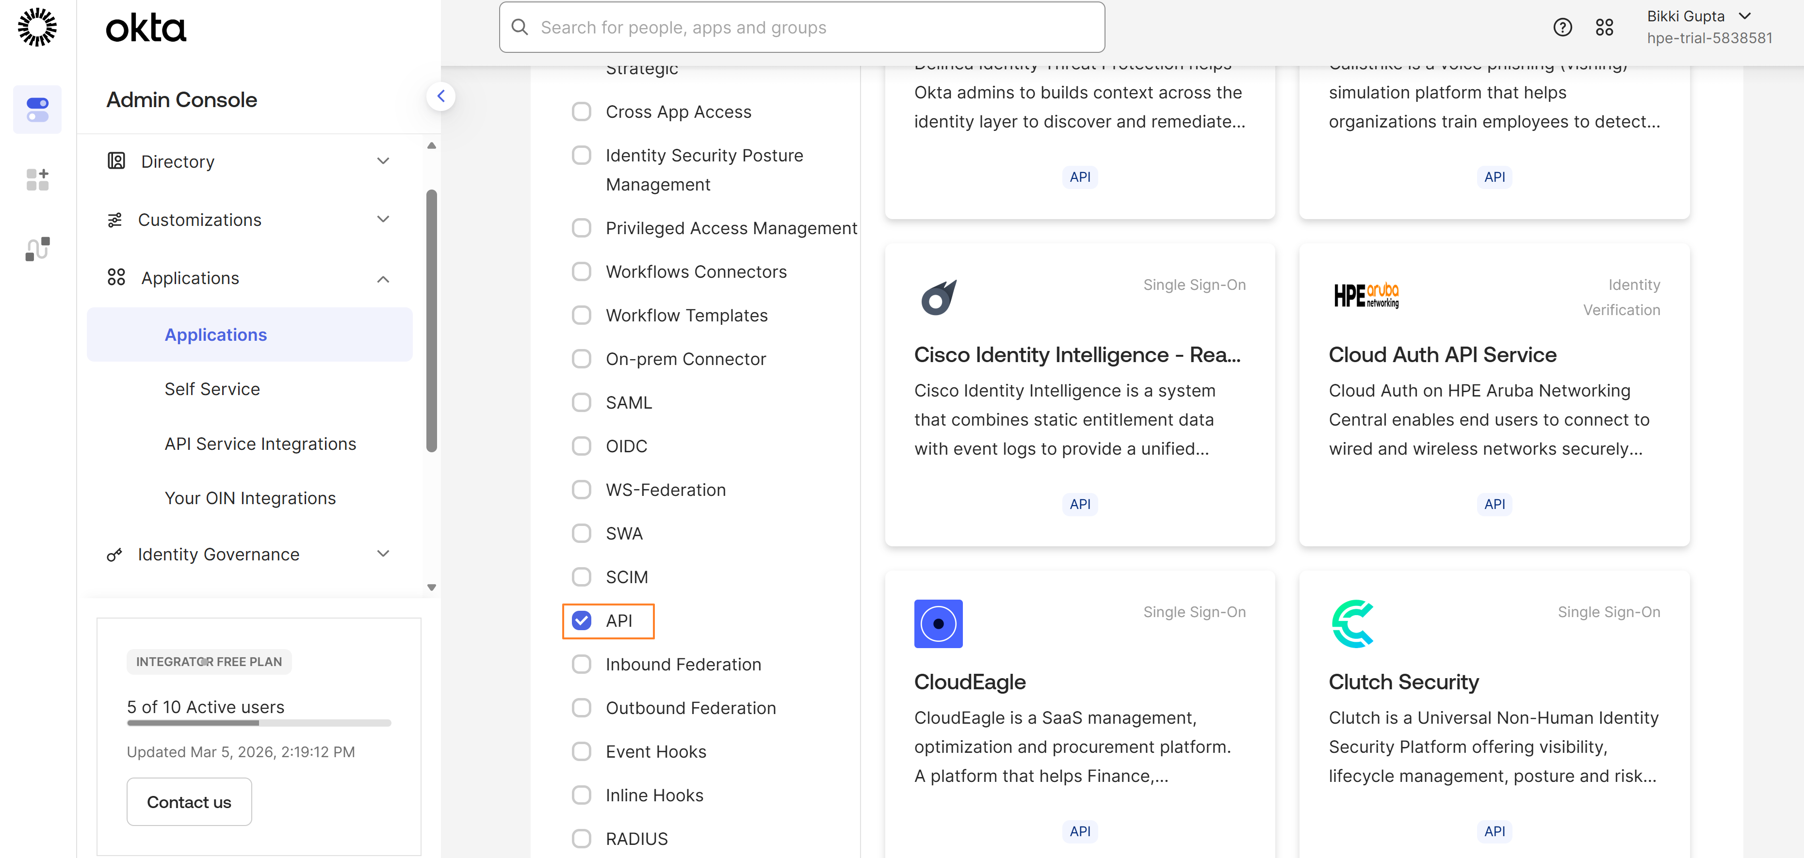Viewport: 1804px width, 858px height.
Task: Check the Inbound Federation filter
Action: pyautogui.click(x=581, y=664)
